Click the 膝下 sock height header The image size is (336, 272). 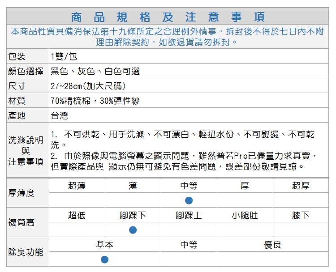[x=301, y=215]
